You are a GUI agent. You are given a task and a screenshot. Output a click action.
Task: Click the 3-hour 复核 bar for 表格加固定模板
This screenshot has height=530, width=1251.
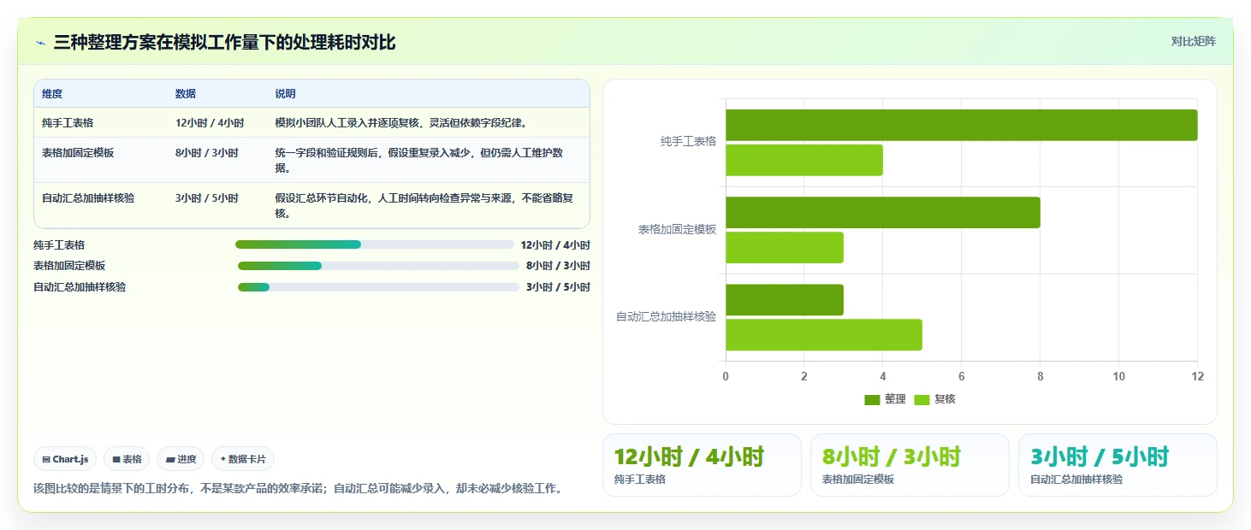pos(785,248)
